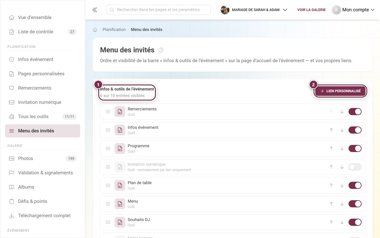This screenshot has height=238, width=380.
Task: Move Plan de table entry up
Action: [331, 185]
